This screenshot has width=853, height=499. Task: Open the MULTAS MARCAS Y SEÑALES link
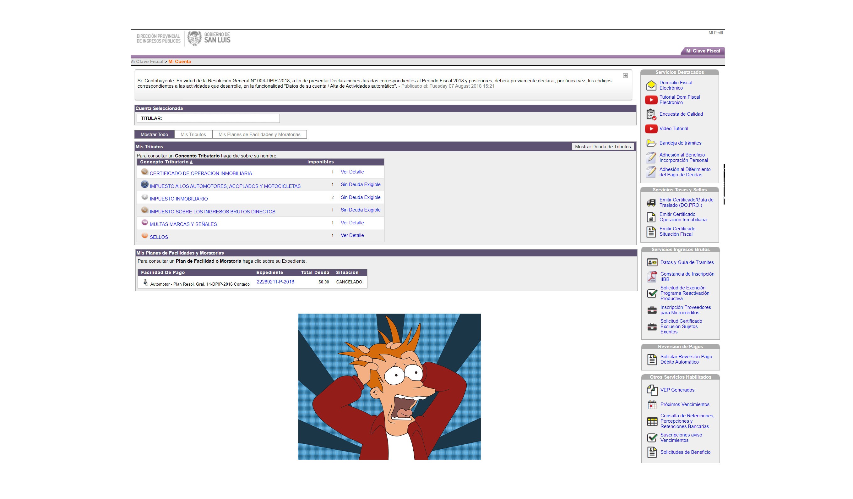183,224
